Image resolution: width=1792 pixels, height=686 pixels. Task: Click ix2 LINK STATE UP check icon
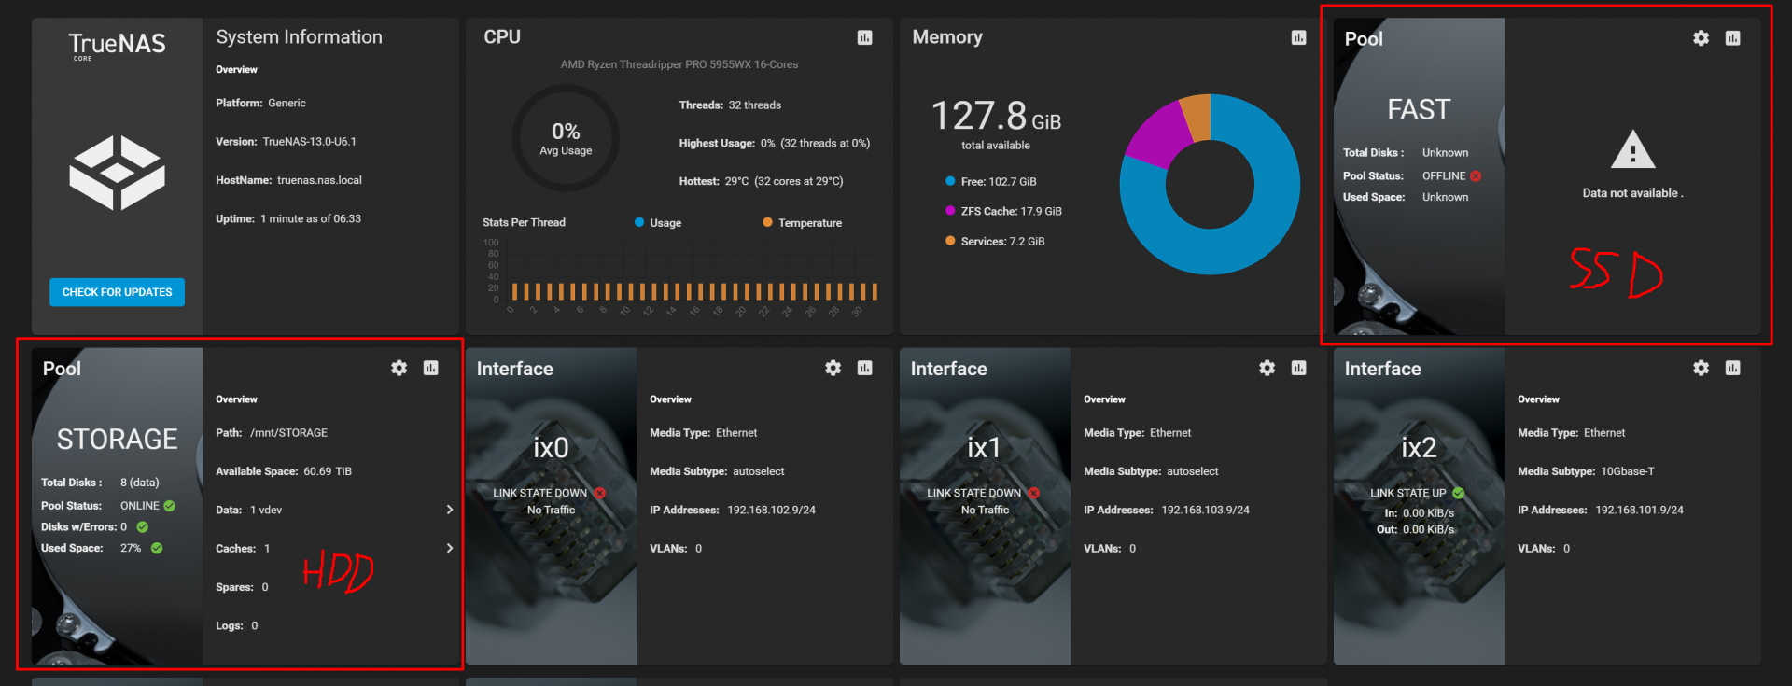click(1459, 493)
